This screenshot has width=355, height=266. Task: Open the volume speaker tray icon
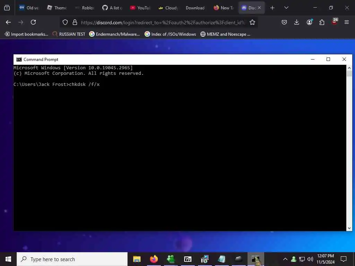[310, 259]
